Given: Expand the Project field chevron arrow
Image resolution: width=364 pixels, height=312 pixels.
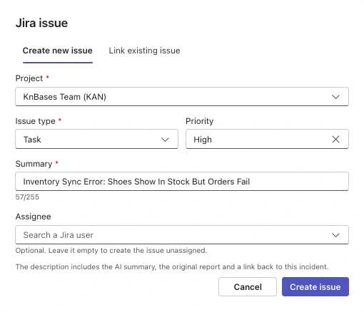Looking at the screenshot, I should 335,97.
